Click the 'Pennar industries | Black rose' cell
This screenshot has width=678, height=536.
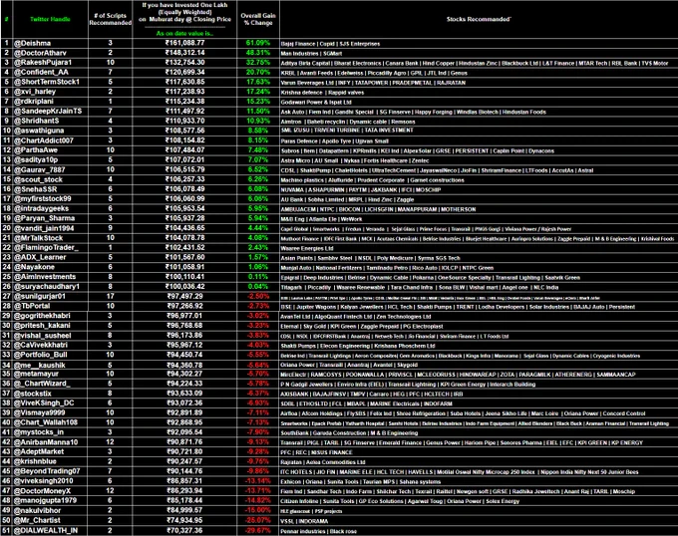(479, 531)
